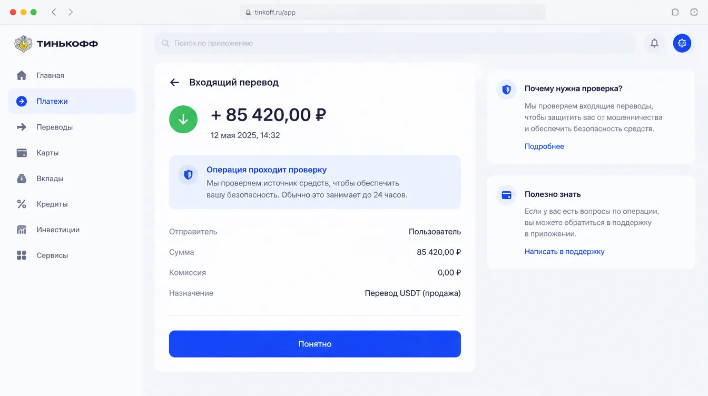Click the Tinkoff crest logo
Image resolution: width=708 pixels, height=396 pixels.
[23, 44]
